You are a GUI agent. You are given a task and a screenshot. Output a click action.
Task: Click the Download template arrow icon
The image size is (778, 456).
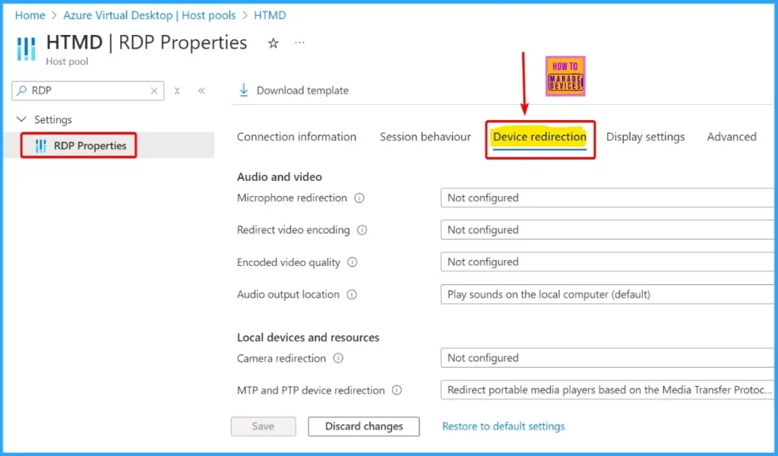pos(244,90)
